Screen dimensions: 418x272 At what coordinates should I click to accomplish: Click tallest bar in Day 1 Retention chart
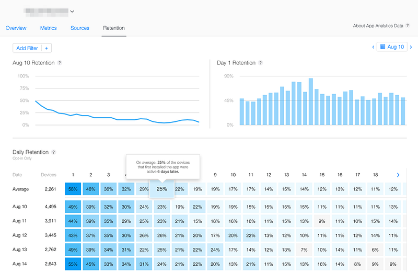[x=311, y=101]
